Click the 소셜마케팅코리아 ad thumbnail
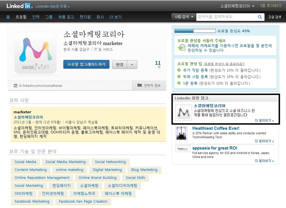 coord(183,113)
